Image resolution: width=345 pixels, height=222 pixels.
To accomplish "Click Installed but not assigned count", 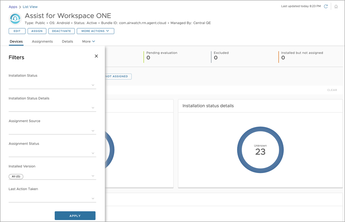I will (x=283, y=58).
